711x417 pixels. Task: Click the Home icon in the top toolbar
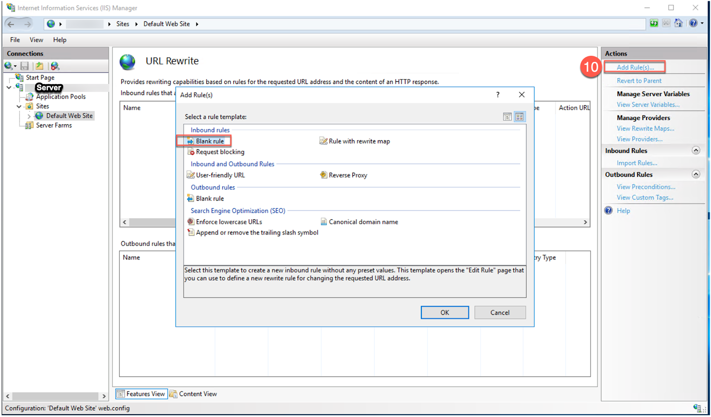pyautogui.click(x=678, y=23)
